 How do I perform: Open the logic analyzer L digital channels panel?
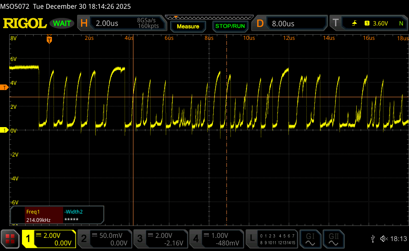[272, 239]
